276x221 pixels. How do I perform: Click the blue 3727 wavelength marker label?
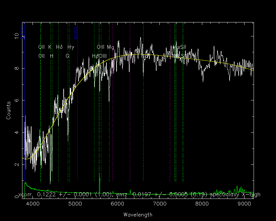tap(23, 33)
